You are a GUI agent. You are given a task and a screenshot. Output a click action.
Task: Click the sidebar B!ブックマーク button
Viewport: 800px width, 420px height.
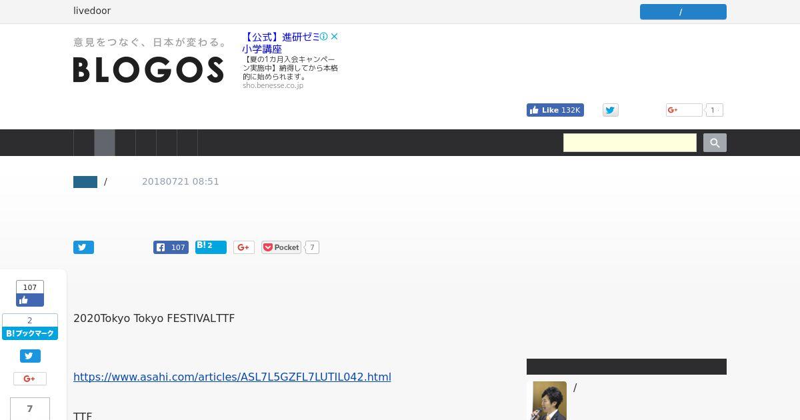[x=30, y=327]
